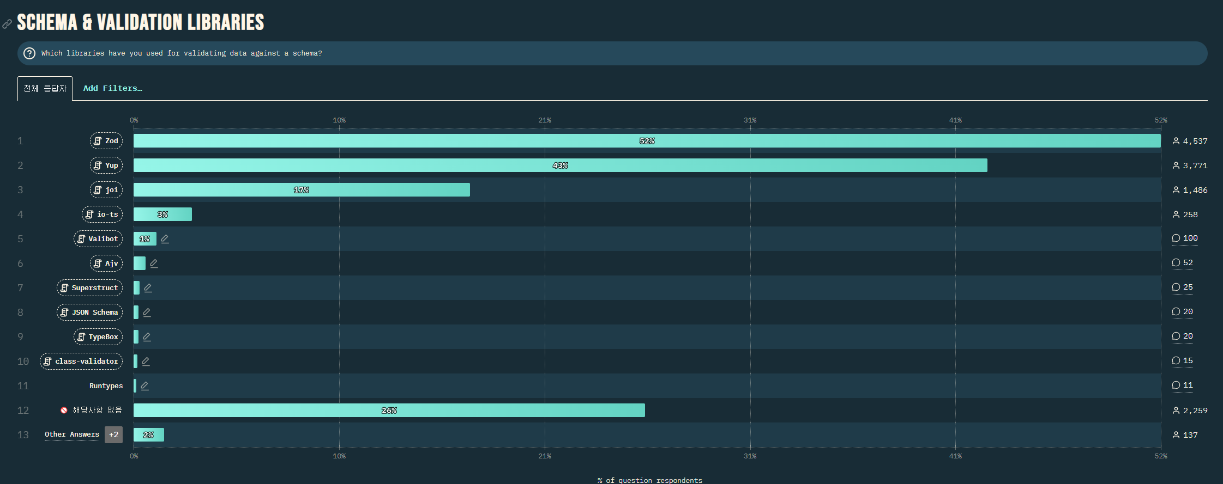The height and width of the screenshot is (484, 1223).
Task: Open Ajv comments count 52
Action: pyautogui.click(x=1183, y=263)
